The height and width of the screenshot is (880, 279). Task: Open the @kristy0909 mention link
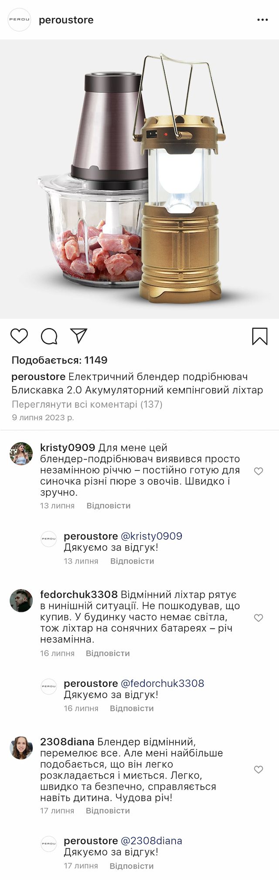click(151, 536)
